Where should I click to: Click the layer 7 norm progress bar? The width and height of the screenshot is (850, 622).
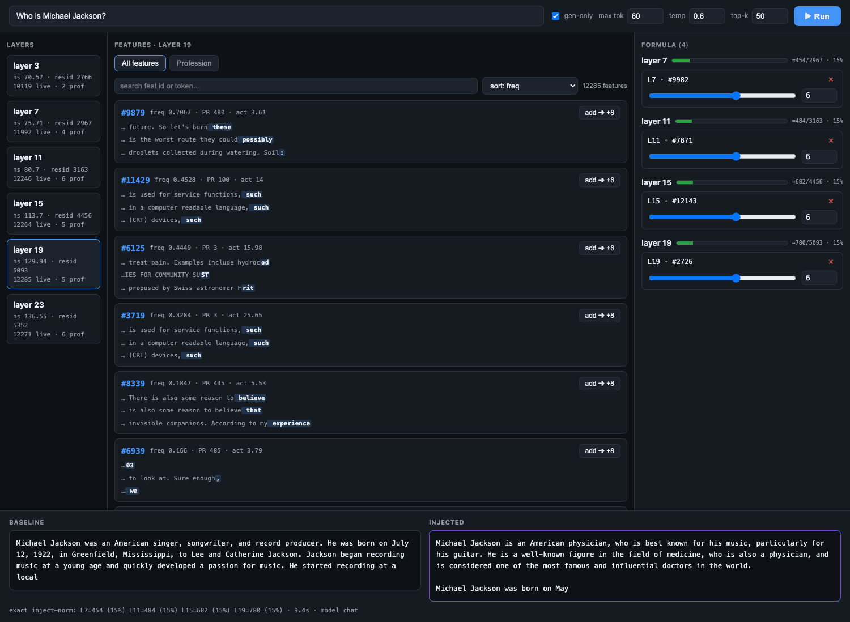(x=730, y=61)
